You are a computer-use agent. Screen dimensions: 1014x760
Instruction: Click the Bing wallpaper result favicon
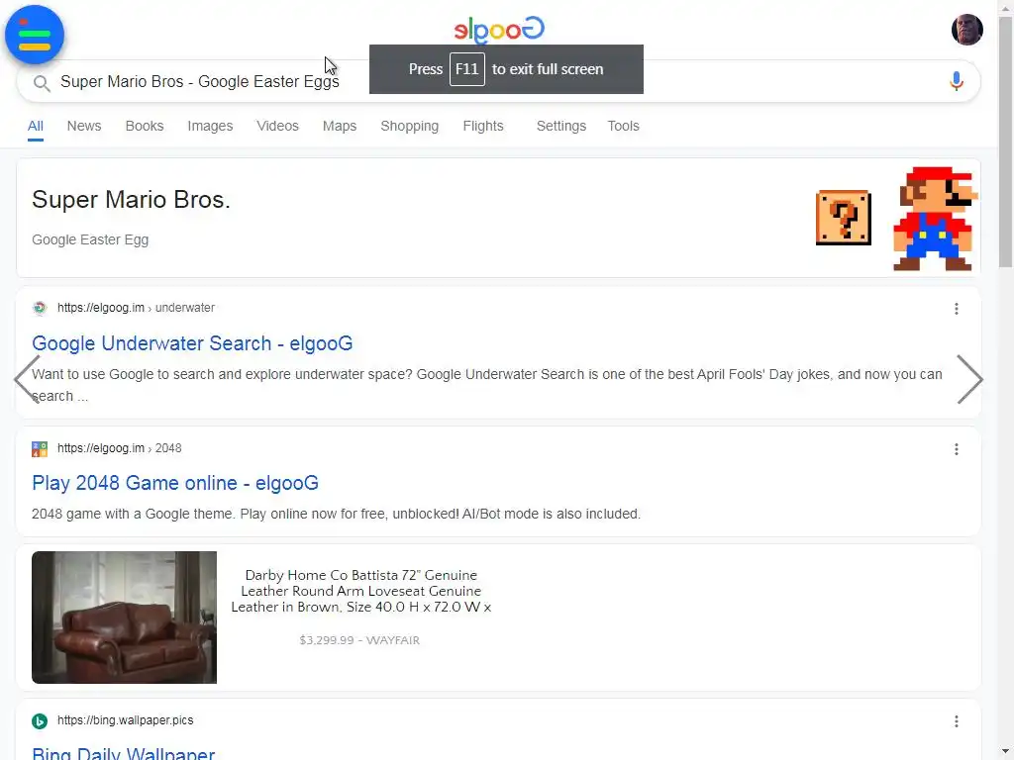(x=40, y=720)
